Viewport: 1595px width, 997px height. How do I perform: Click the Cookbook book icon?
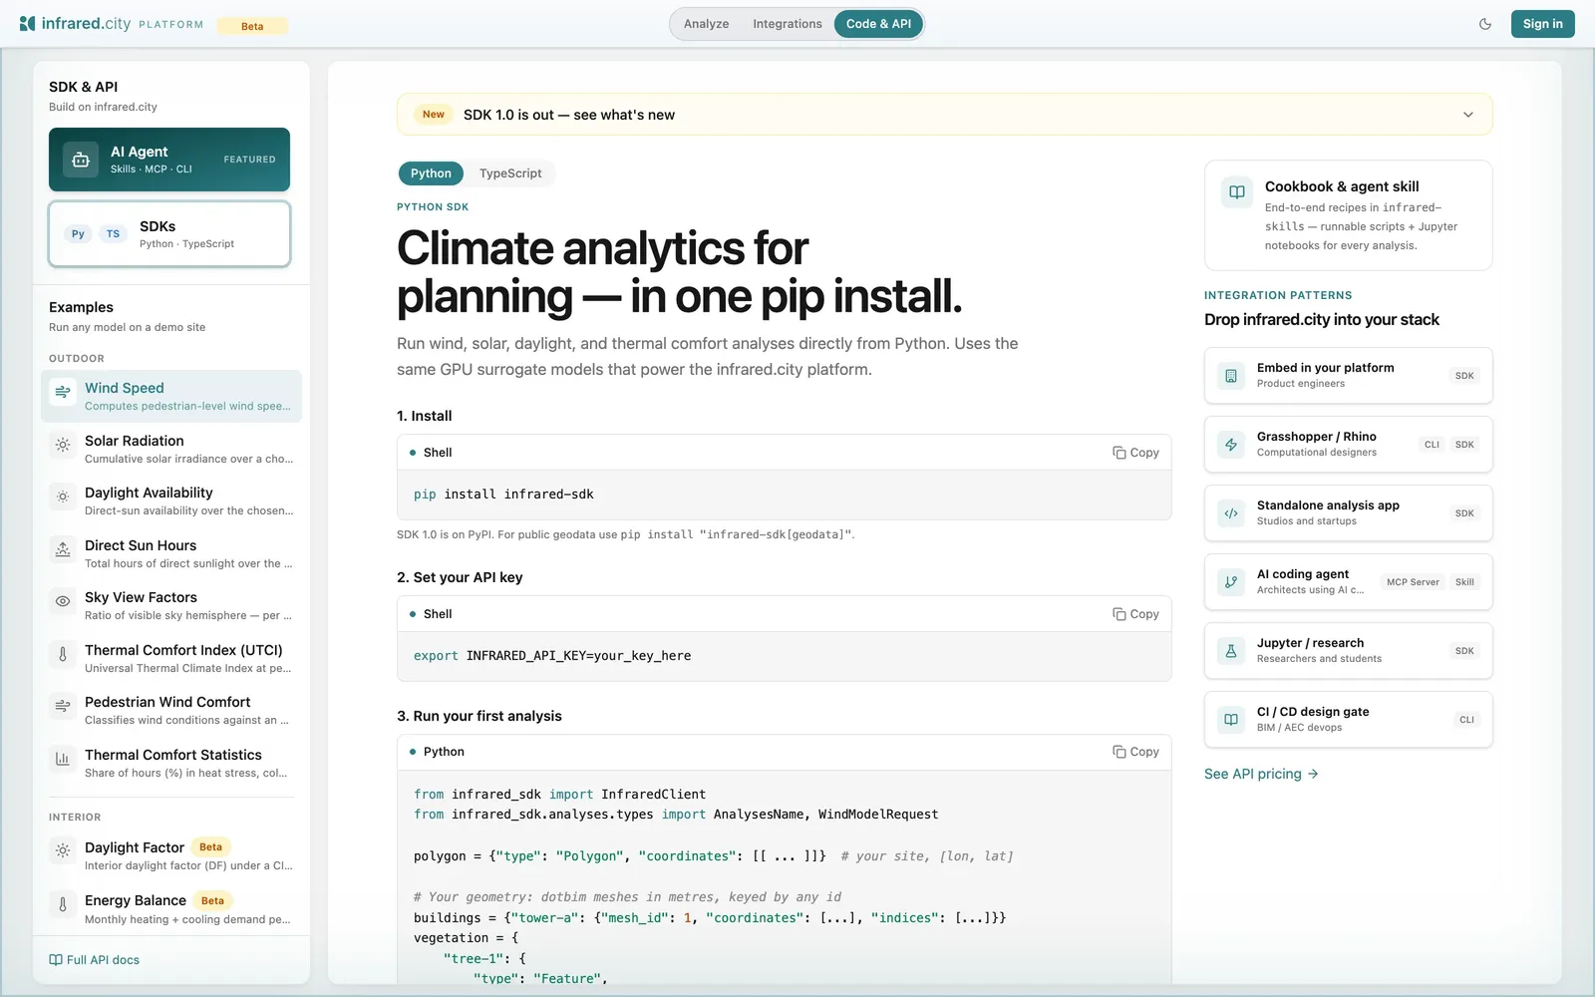click(x=1237, y=192)
